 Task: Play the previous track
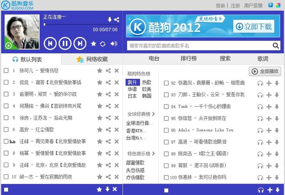click(x=50, y=43)
